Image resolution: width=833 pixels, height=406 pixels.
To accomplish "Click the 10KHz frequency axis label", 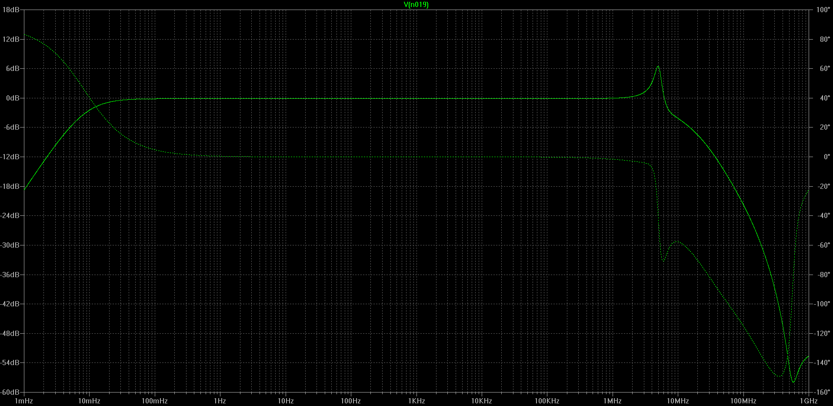I will click(x=482, y=401).
